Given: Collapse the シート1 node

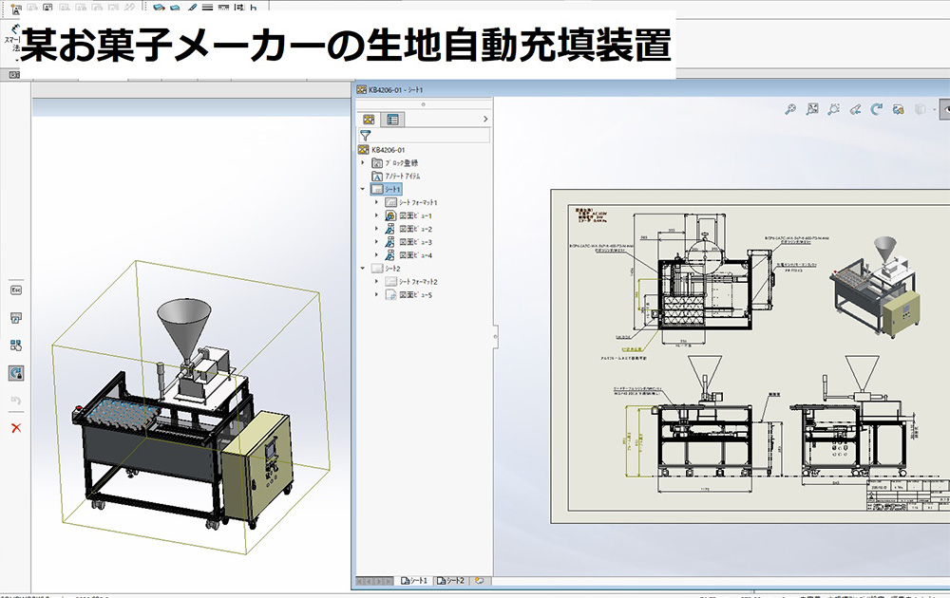Looking at the screenshot, I should pyautogui.click(x=363, y=190).
